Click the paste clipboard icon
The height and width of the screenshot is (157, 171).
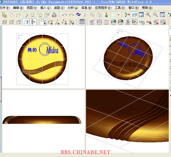pyautogui.click(x=99, y=15)
